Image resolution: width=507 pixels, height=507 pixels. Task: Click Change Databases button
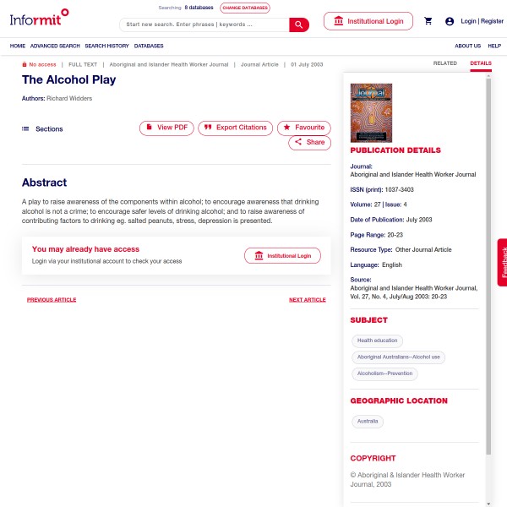tap(245, 8)
